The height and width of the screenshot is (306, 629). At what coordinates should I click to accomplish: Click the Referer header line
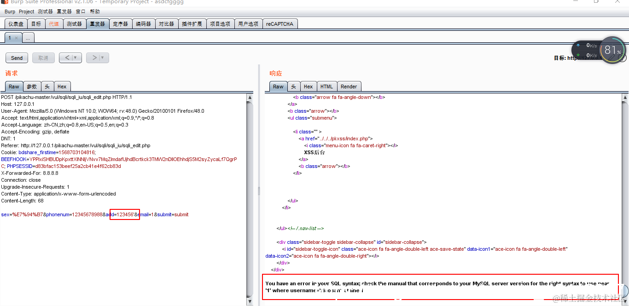tap(76, 145)
